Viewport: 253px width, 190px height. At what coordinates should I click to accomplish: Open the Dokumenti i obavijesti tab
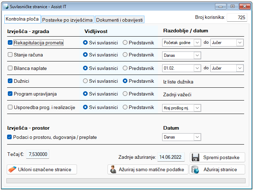120,20
